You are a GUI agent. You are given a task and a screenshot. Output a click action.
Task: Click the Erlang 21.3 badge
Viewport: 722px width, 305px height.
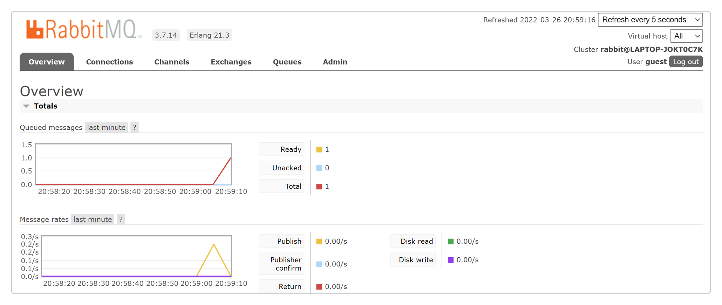coord(209,35)
